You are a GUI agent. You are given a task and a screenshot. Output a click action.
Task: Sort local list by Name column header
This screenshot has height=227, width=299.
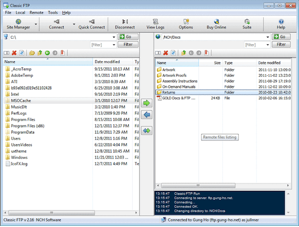[48, 62]
